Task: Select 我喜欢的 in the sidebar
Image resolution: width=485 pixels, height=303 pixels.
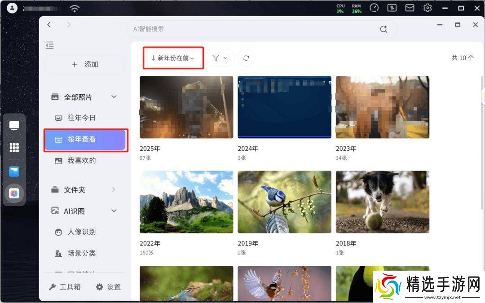Action: point(81,160)
